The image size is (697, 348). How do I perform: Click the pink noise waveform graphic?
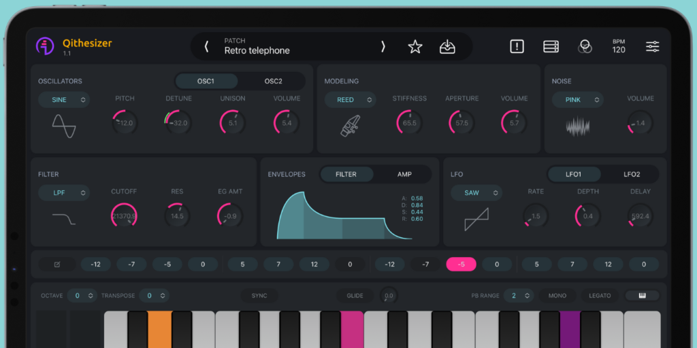578,126
